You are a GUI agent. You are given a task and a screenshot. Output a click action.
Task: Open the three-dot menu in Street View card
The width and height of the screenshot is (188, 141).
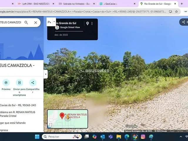tap(92, 23)
